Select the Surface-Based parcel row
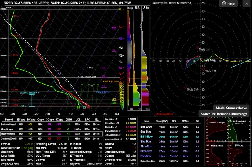The image size is (252, 167). [x=52, y=125]
